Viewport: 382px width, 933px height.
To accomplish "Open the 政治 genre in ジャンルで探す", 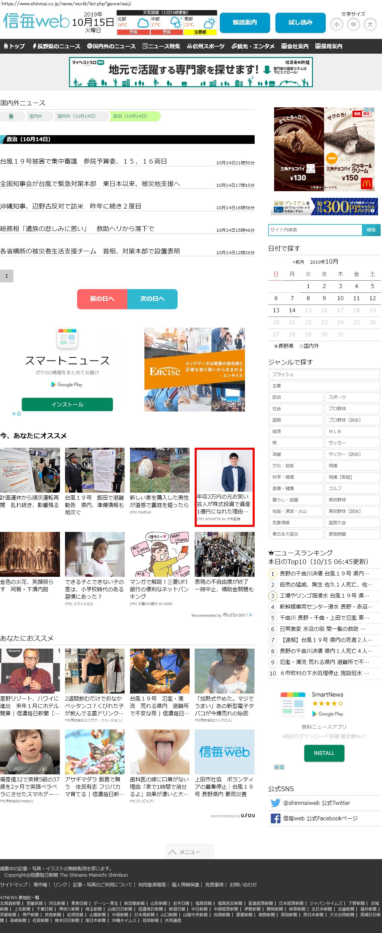I will (296, 397).
